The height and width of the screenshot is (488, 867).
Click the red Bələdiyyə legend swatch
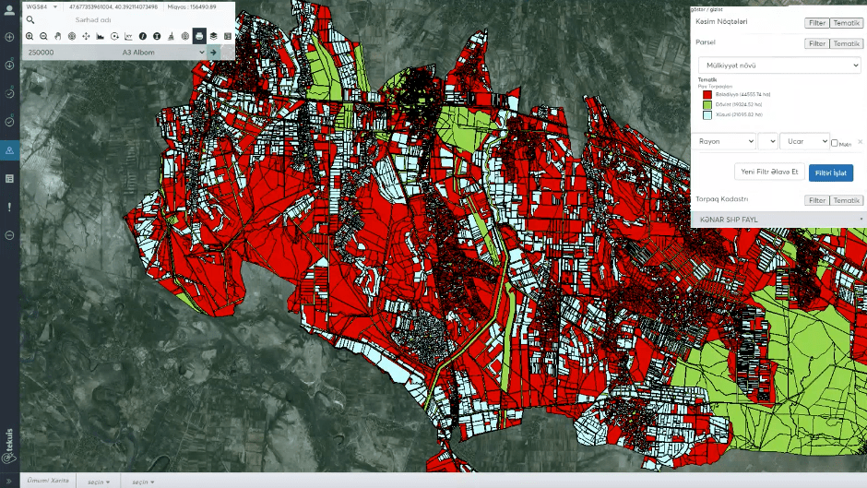[x=707, y=95]
